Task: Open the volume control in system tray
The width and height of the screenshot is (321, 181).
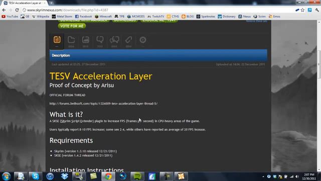Action: click(x=297, y=176)
